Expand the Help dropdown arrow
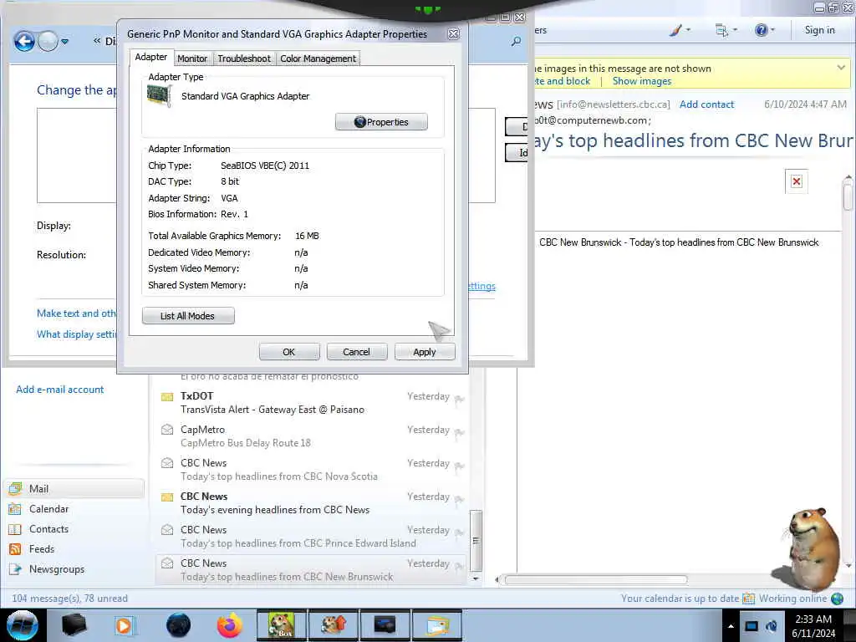 point(772,30)
